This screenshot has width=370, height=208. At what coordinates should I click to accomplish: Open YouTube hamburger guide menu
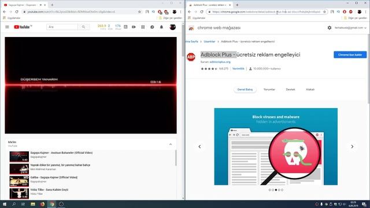click(x=7, y=27)
